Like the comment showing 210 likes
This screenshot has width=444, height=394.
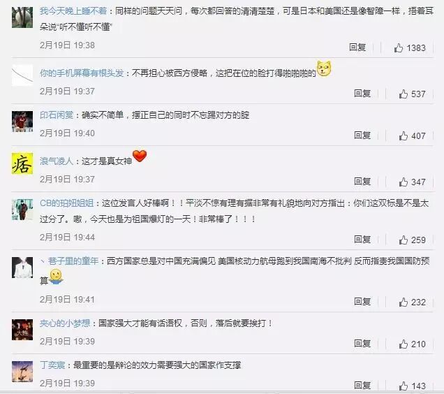click(x=404, y=344)
